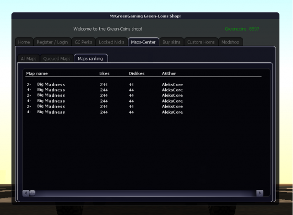Open the Home tab
The image size is (293, 215).
pos(24,42)
